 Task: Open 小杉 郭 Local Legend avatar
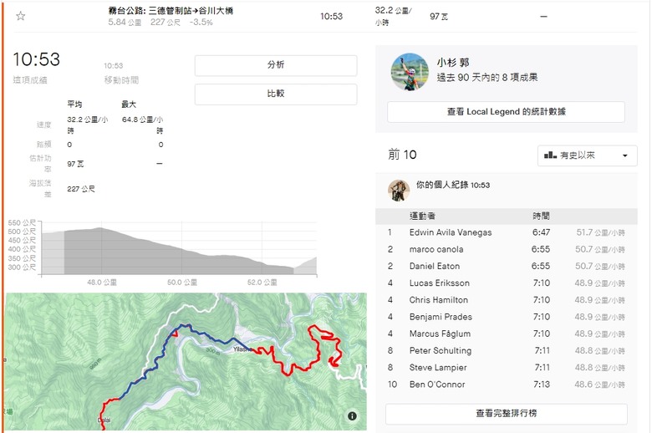pyautogui.click(x=410, y=72)
